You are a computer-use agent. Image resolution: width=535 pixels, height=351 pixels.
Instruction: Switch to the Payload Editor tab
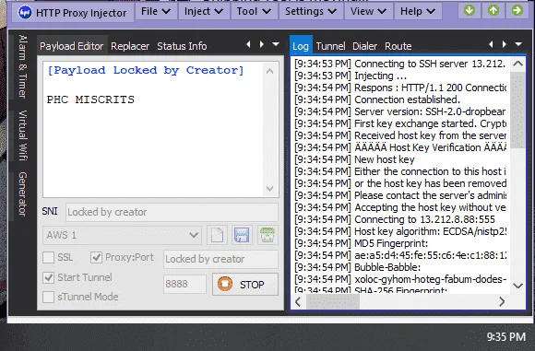pos(72,46)
